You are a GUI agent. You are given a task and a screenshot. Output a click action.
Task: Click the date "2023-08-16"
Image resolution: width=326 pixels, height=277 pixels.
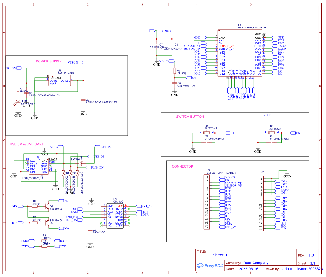point(248,269)
